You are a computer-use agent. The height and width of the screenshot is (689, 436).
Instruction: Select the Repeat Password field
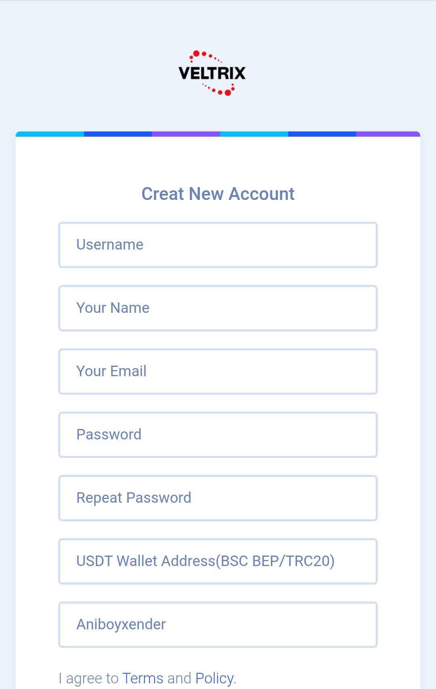pyautogui.click(x=218, y=498)
